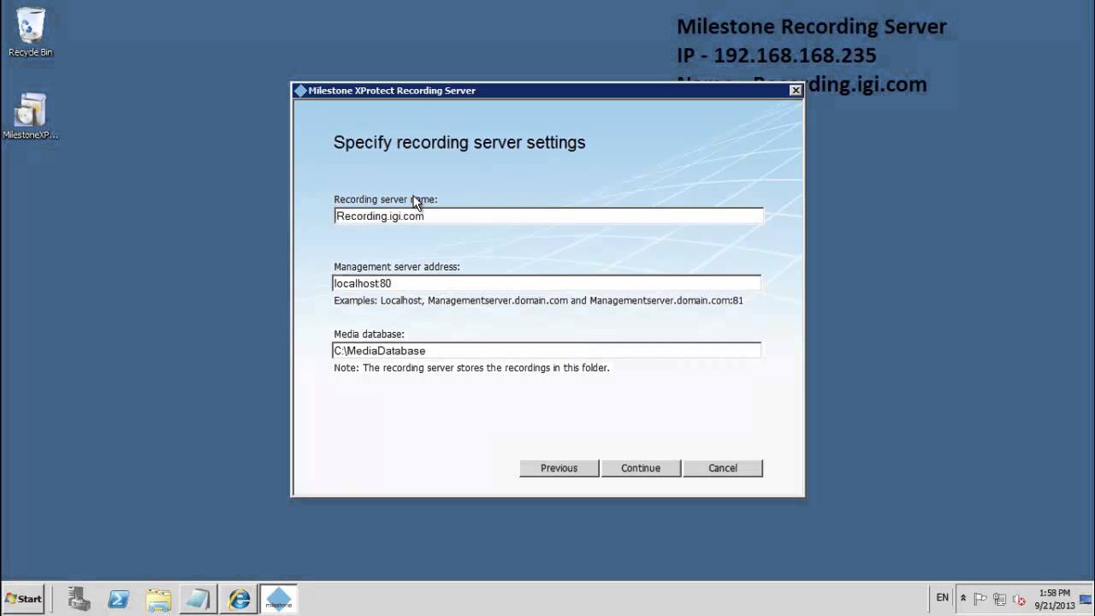Click the volume muted tray icon
Viewport: 1095px width, 616px height.
pos(1018,599)
